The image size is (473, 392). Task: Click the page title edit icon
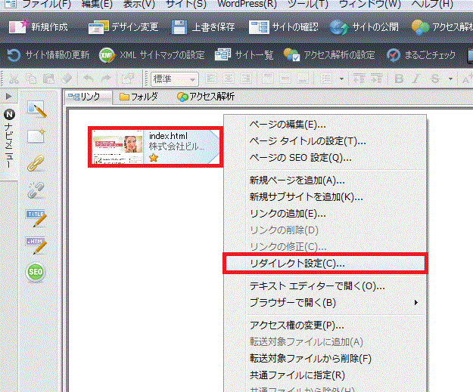(36, 218)
